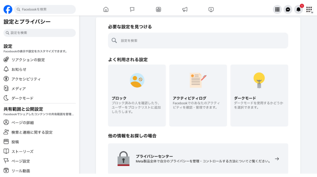Focus the Facebookを検索 search box
317x177 pixels.
click(45, 10)
